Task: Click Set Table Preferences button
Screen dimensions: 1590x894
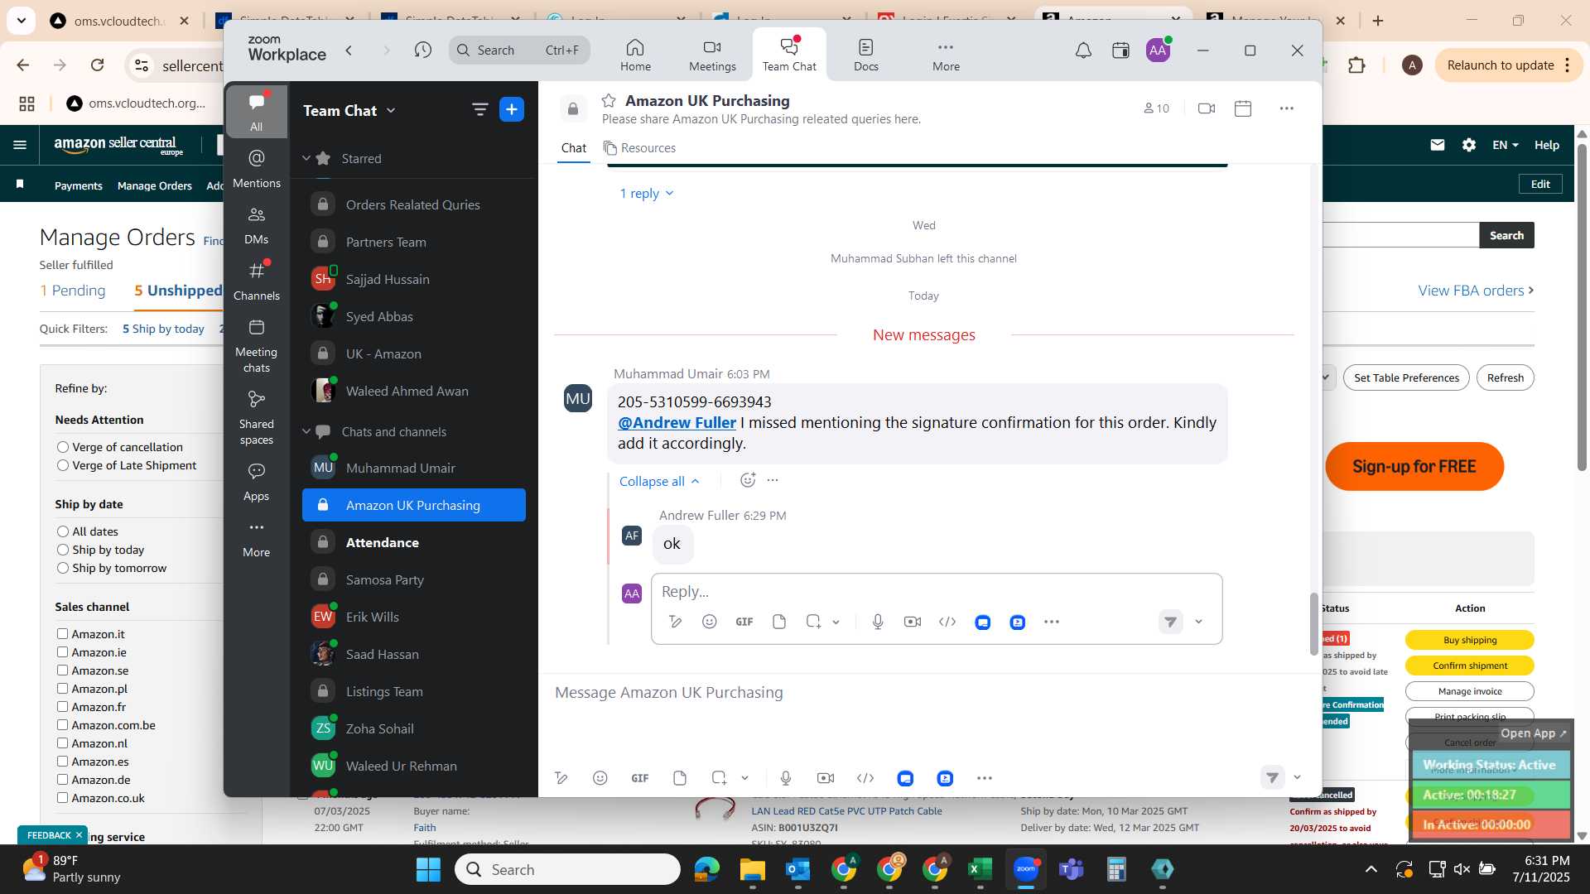Action: click(x=1406, y=377)
